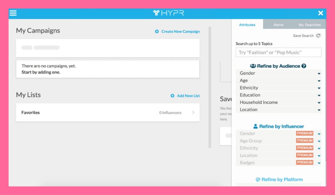The height and width of the screenshot is (195, 335).
Task: Click the My Lists heading
Action: [28, 95]
